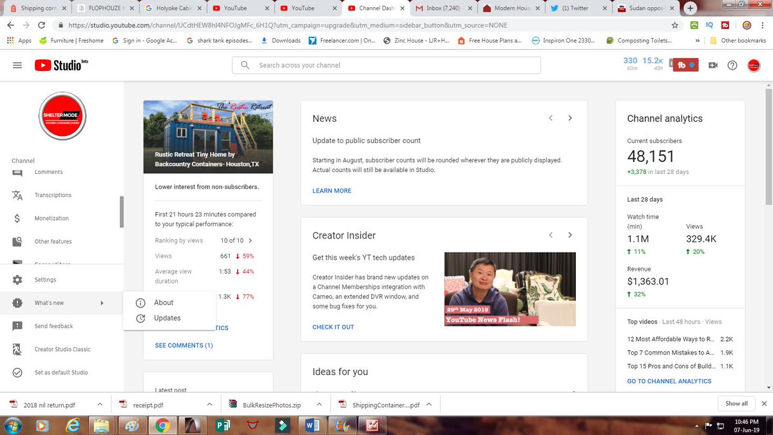Go to next Creator Insider card

(570, 235)
